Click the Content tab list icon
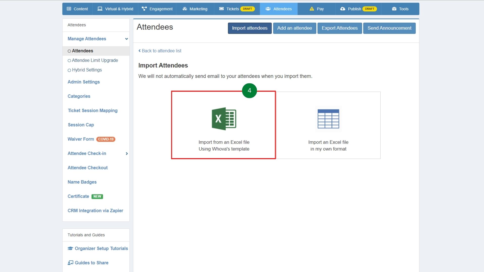The height and width of the screenshot is (272, 484). (x=69, y=9)
